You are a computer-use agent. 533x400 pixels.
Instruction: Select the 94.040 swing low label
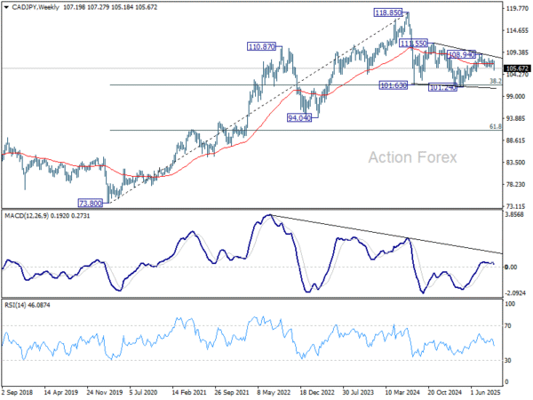click(x=302, y=117)
